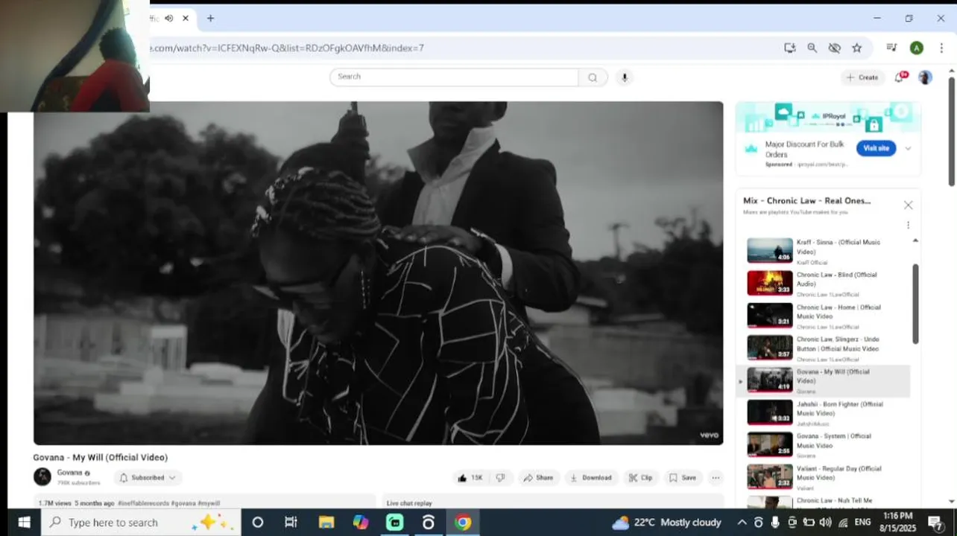Open Chrome zoom magnifier in address bar

pos(812,48)
